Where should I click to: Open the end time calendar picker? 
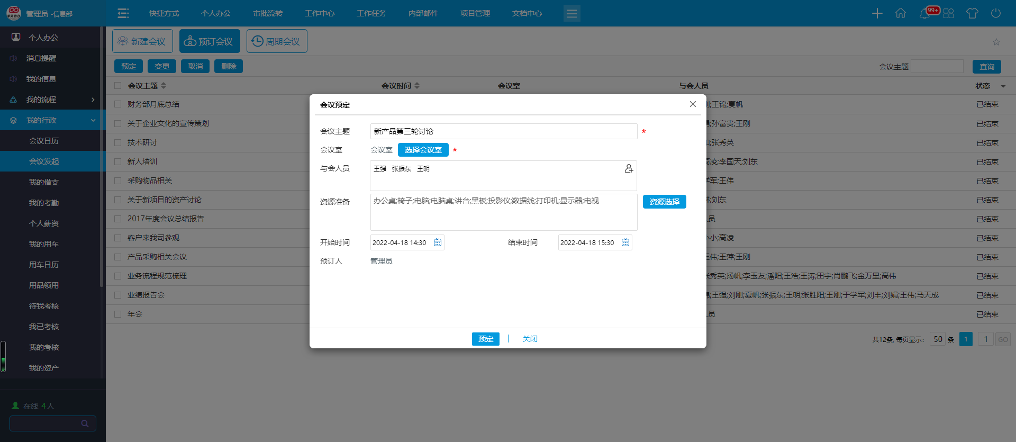625,242
